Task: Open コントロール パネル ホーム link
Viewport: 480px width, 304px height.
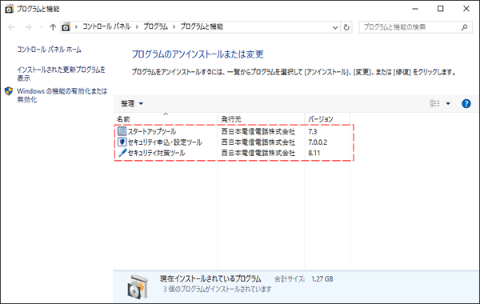Action: (49, 50)
